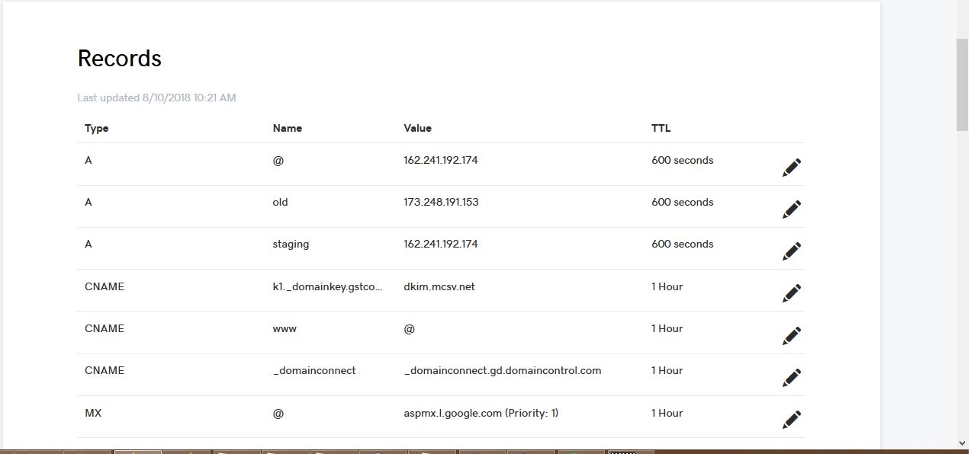Screen dimensions: 971x454
Task: Click the _domainconnect.gd.domaincontrol.com value
Action: [x=503, y=370]
